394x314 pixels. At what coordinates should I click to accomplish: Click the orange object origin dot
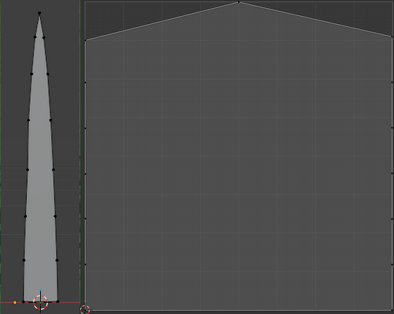[15, 302]
